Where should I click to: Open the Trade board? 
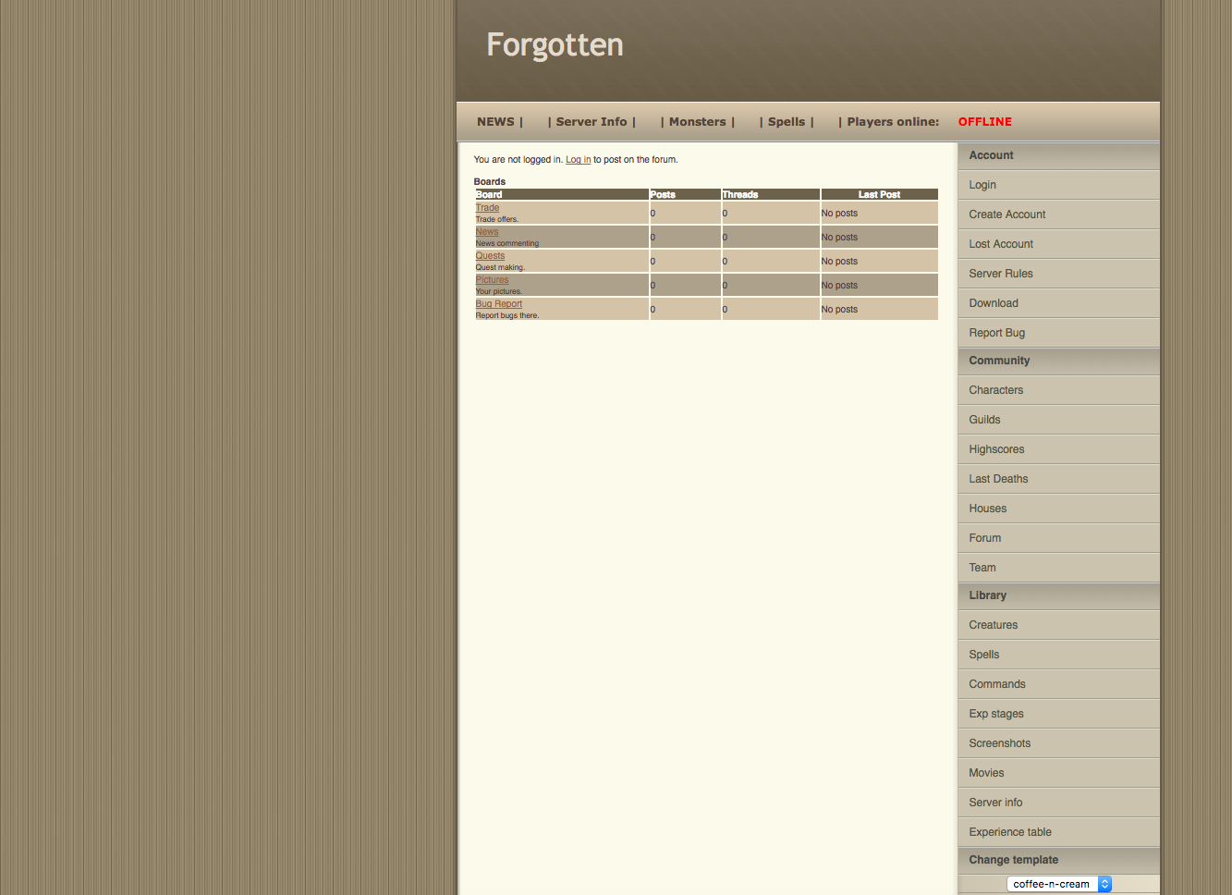487,207
